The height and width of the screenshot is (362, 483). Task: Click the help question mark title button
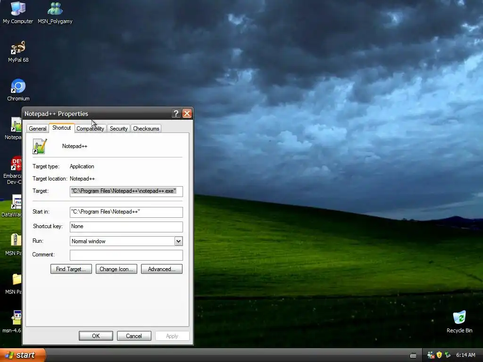pyautogui.click(x=176, y=114)
